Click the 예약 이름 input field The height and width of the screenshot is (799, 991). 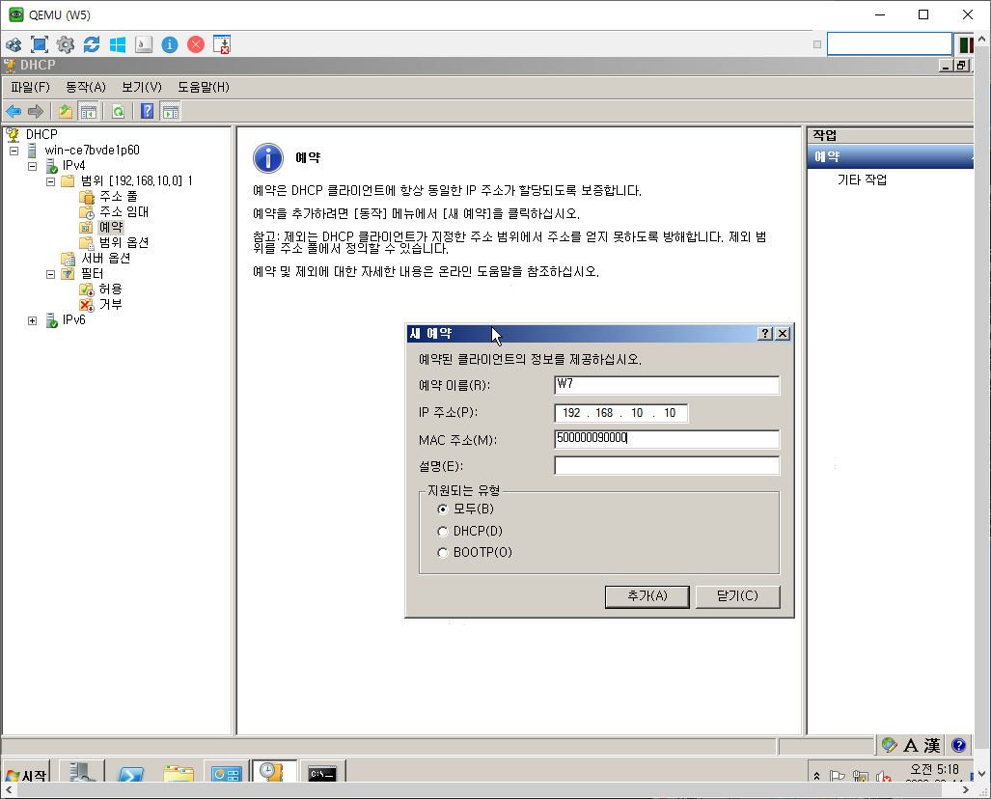point(667,385)
